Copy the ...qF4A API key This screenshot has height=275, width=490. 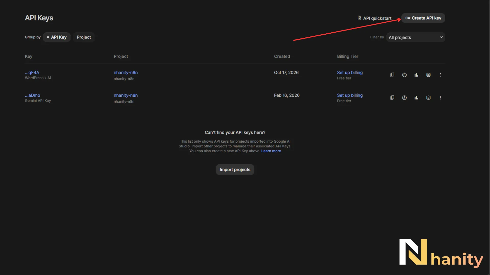point(392,75)
